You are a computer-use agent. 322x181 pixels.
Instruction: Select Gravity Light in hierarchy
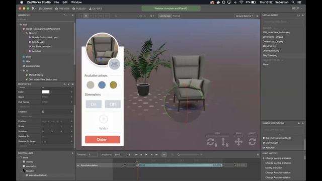pyautogui.click(x=38, y=42)
